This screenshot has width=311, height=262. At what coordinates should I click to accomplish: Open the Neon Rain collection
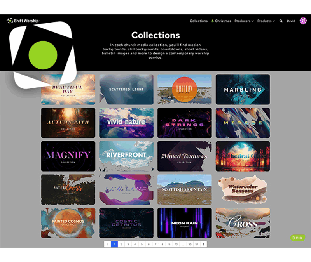coord(184,223)
